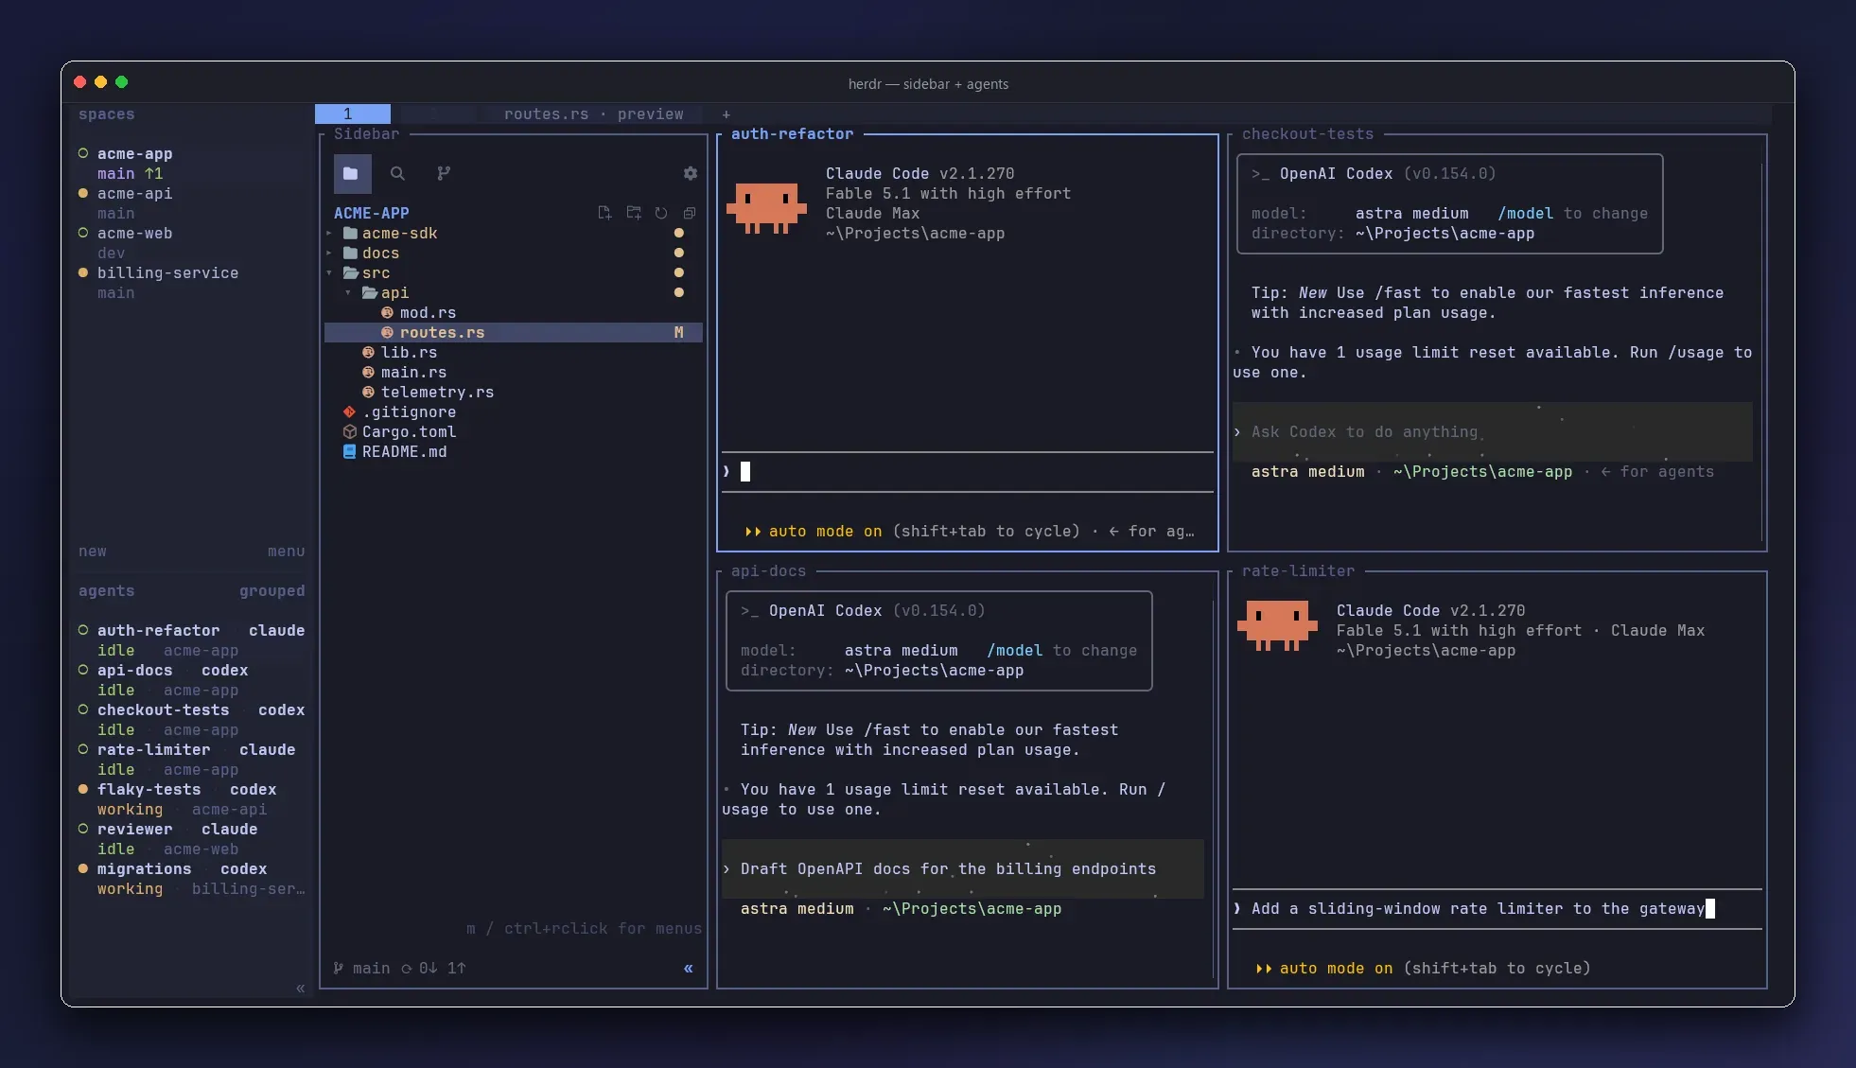Select the acme-api space

tap(134, 193)
